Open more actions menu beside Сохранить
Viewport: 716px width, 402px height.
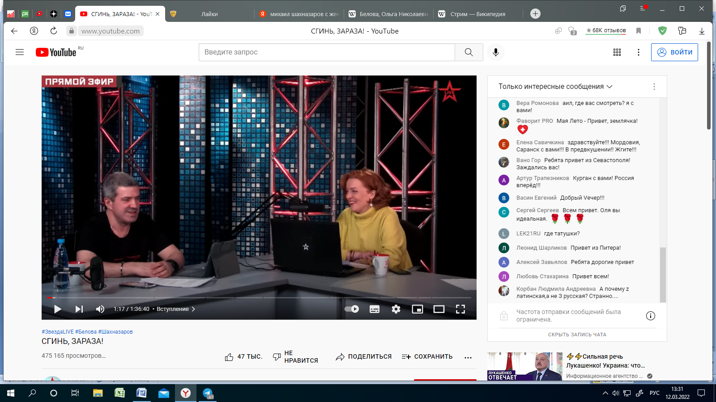coord(468,357)
